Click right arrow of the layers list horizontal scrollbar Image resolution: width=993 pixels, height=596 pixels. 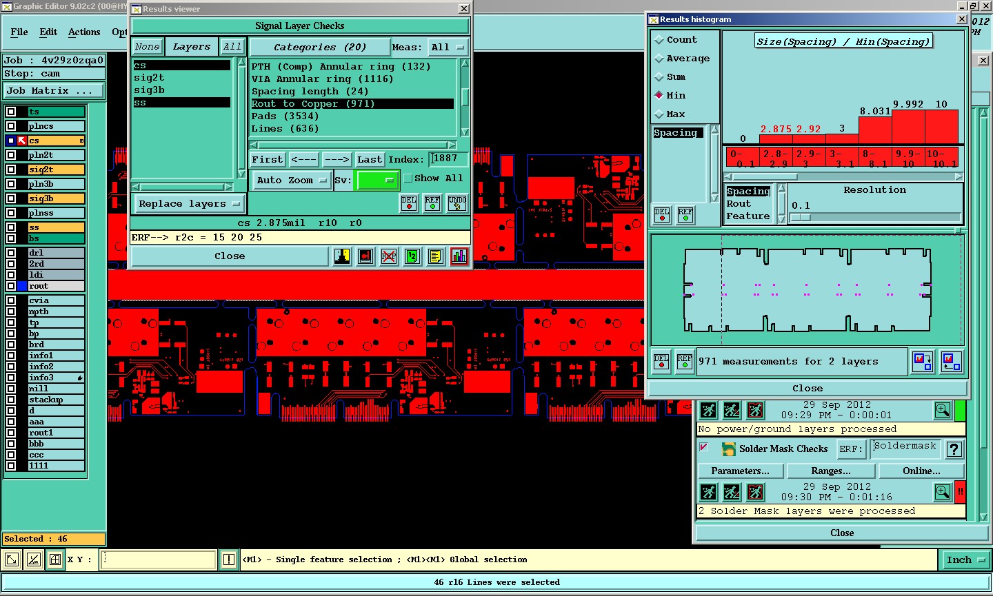[228, 187]
